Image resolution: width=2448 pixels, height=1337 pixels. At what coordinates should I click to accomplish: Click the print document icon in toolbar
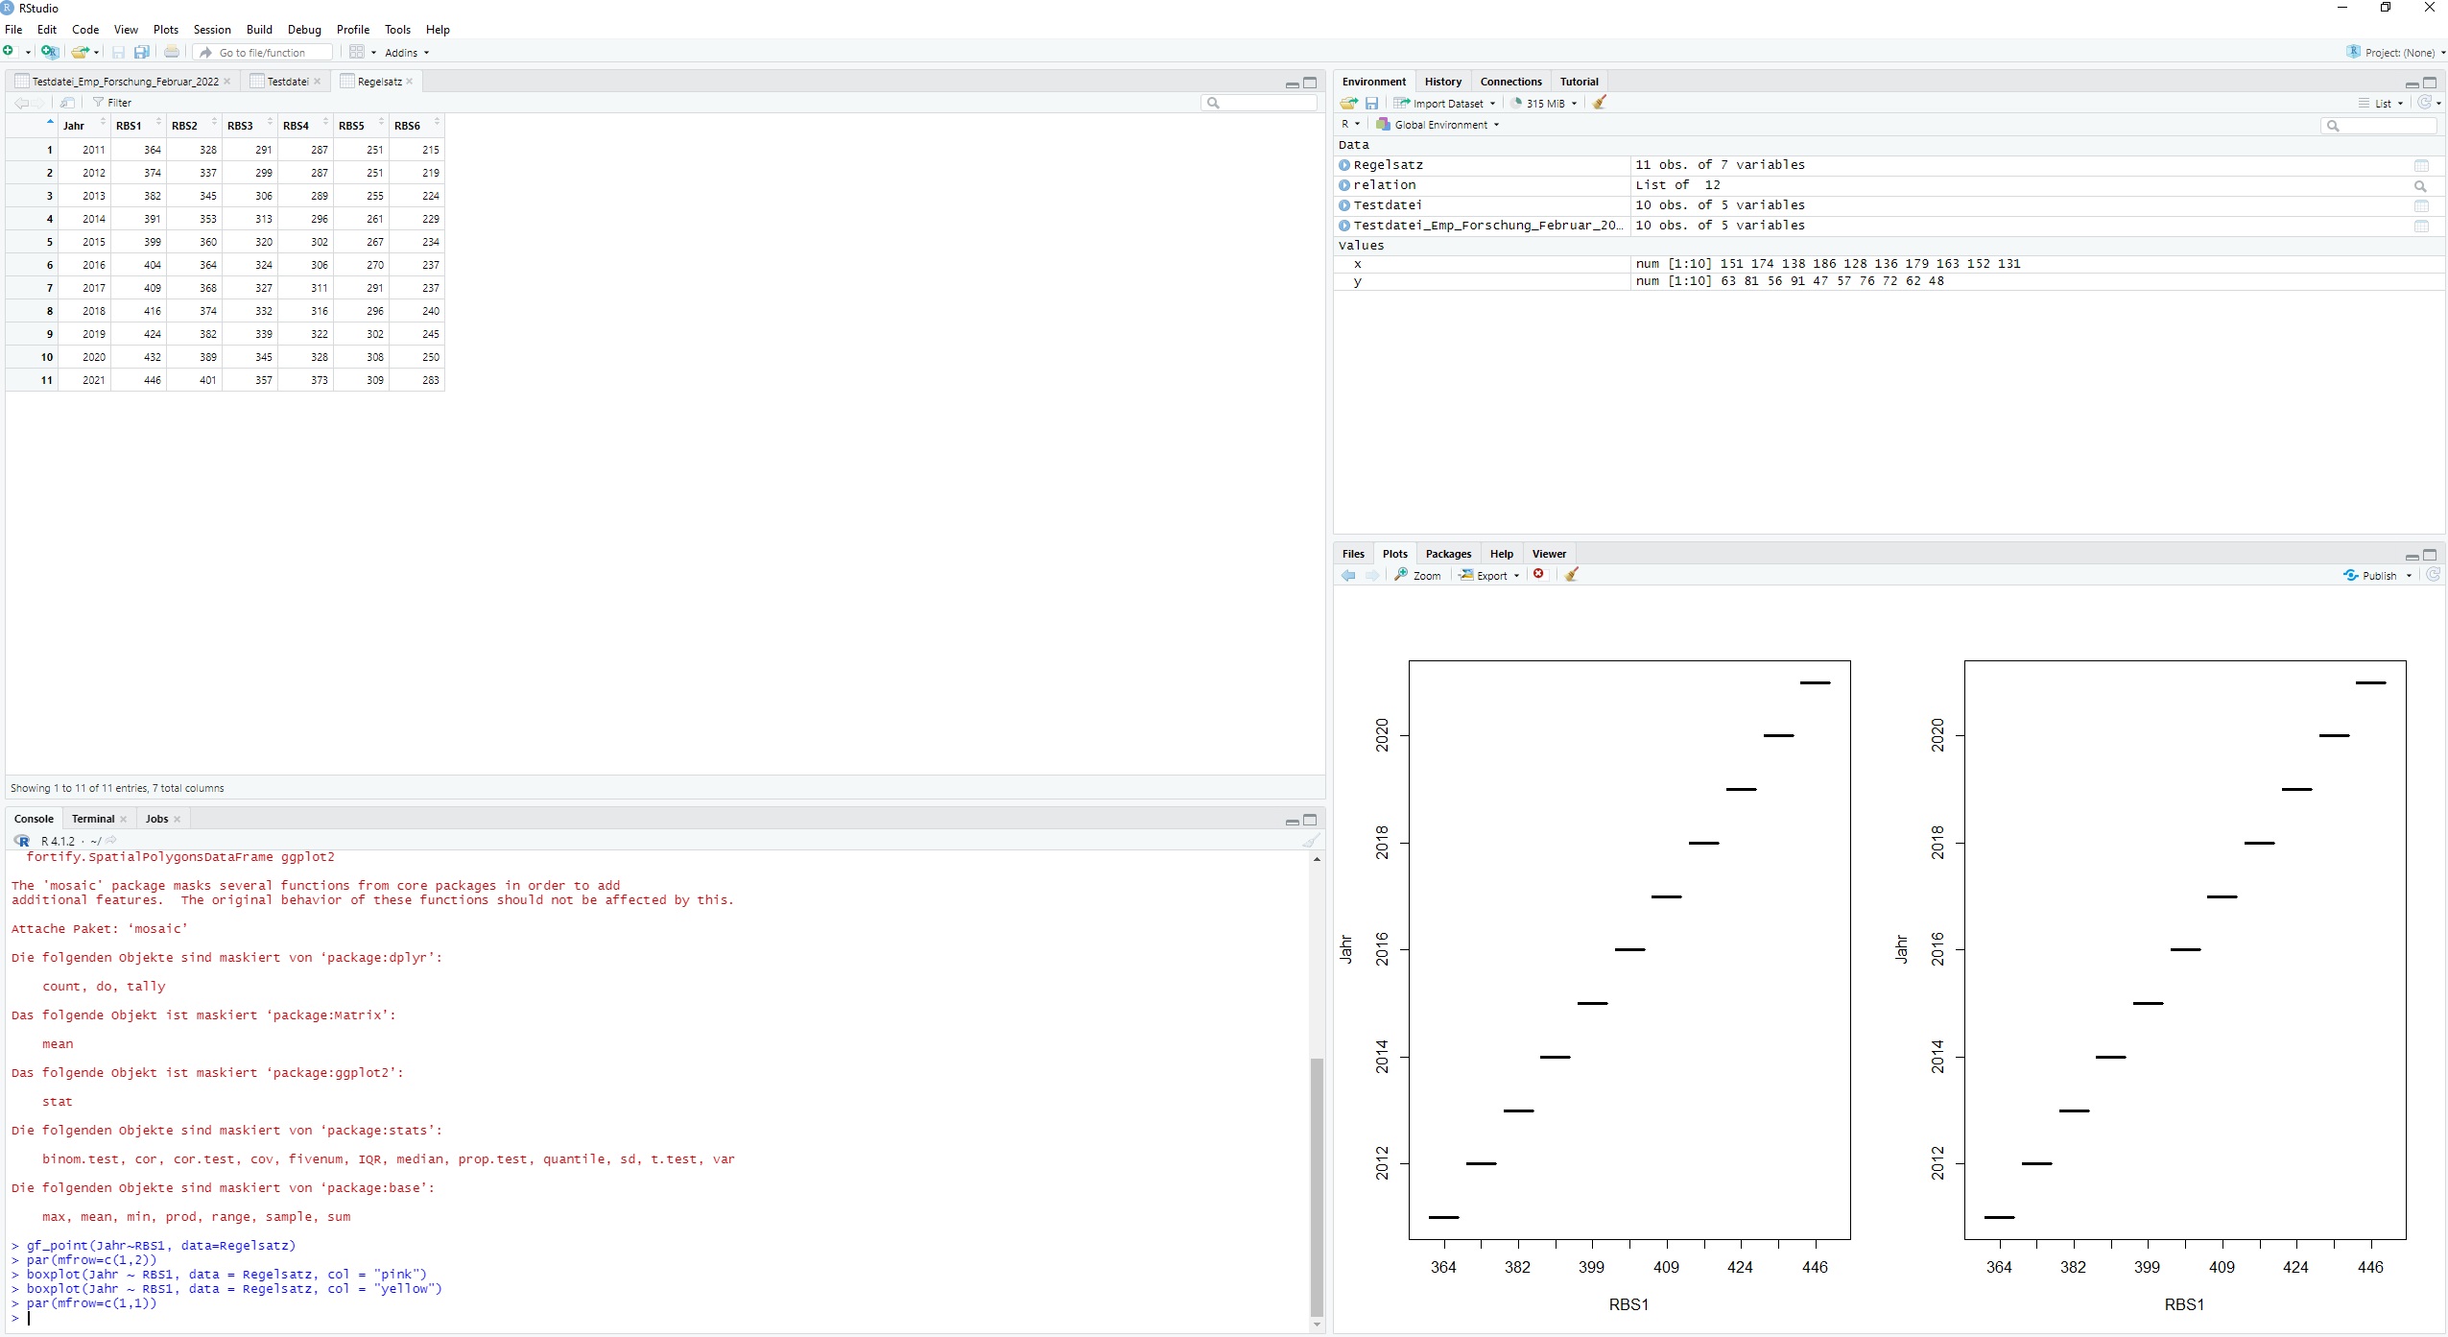click(x=172, y=52)
